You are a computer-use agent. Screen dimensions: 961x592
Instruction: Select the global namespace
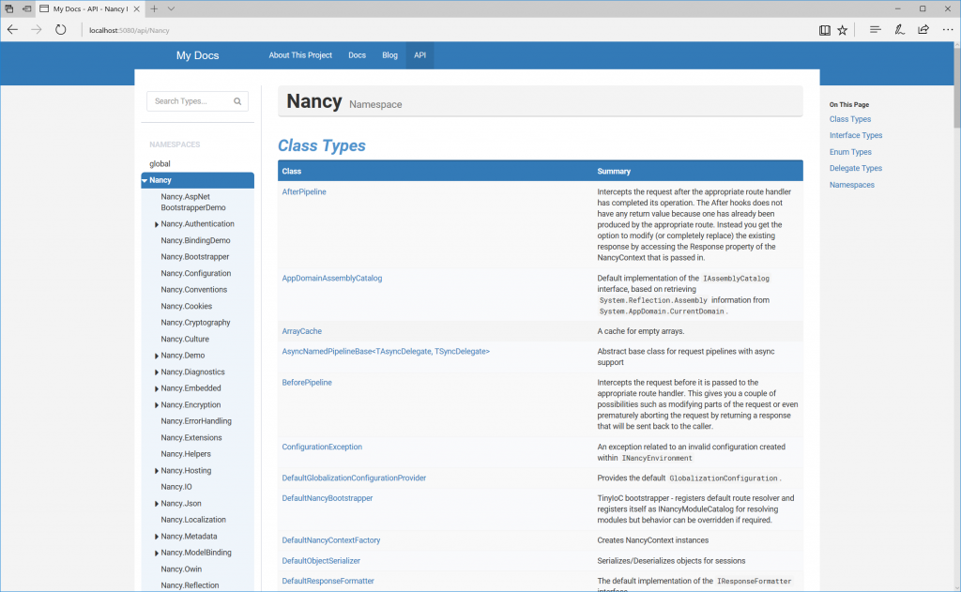coord(160,163)
